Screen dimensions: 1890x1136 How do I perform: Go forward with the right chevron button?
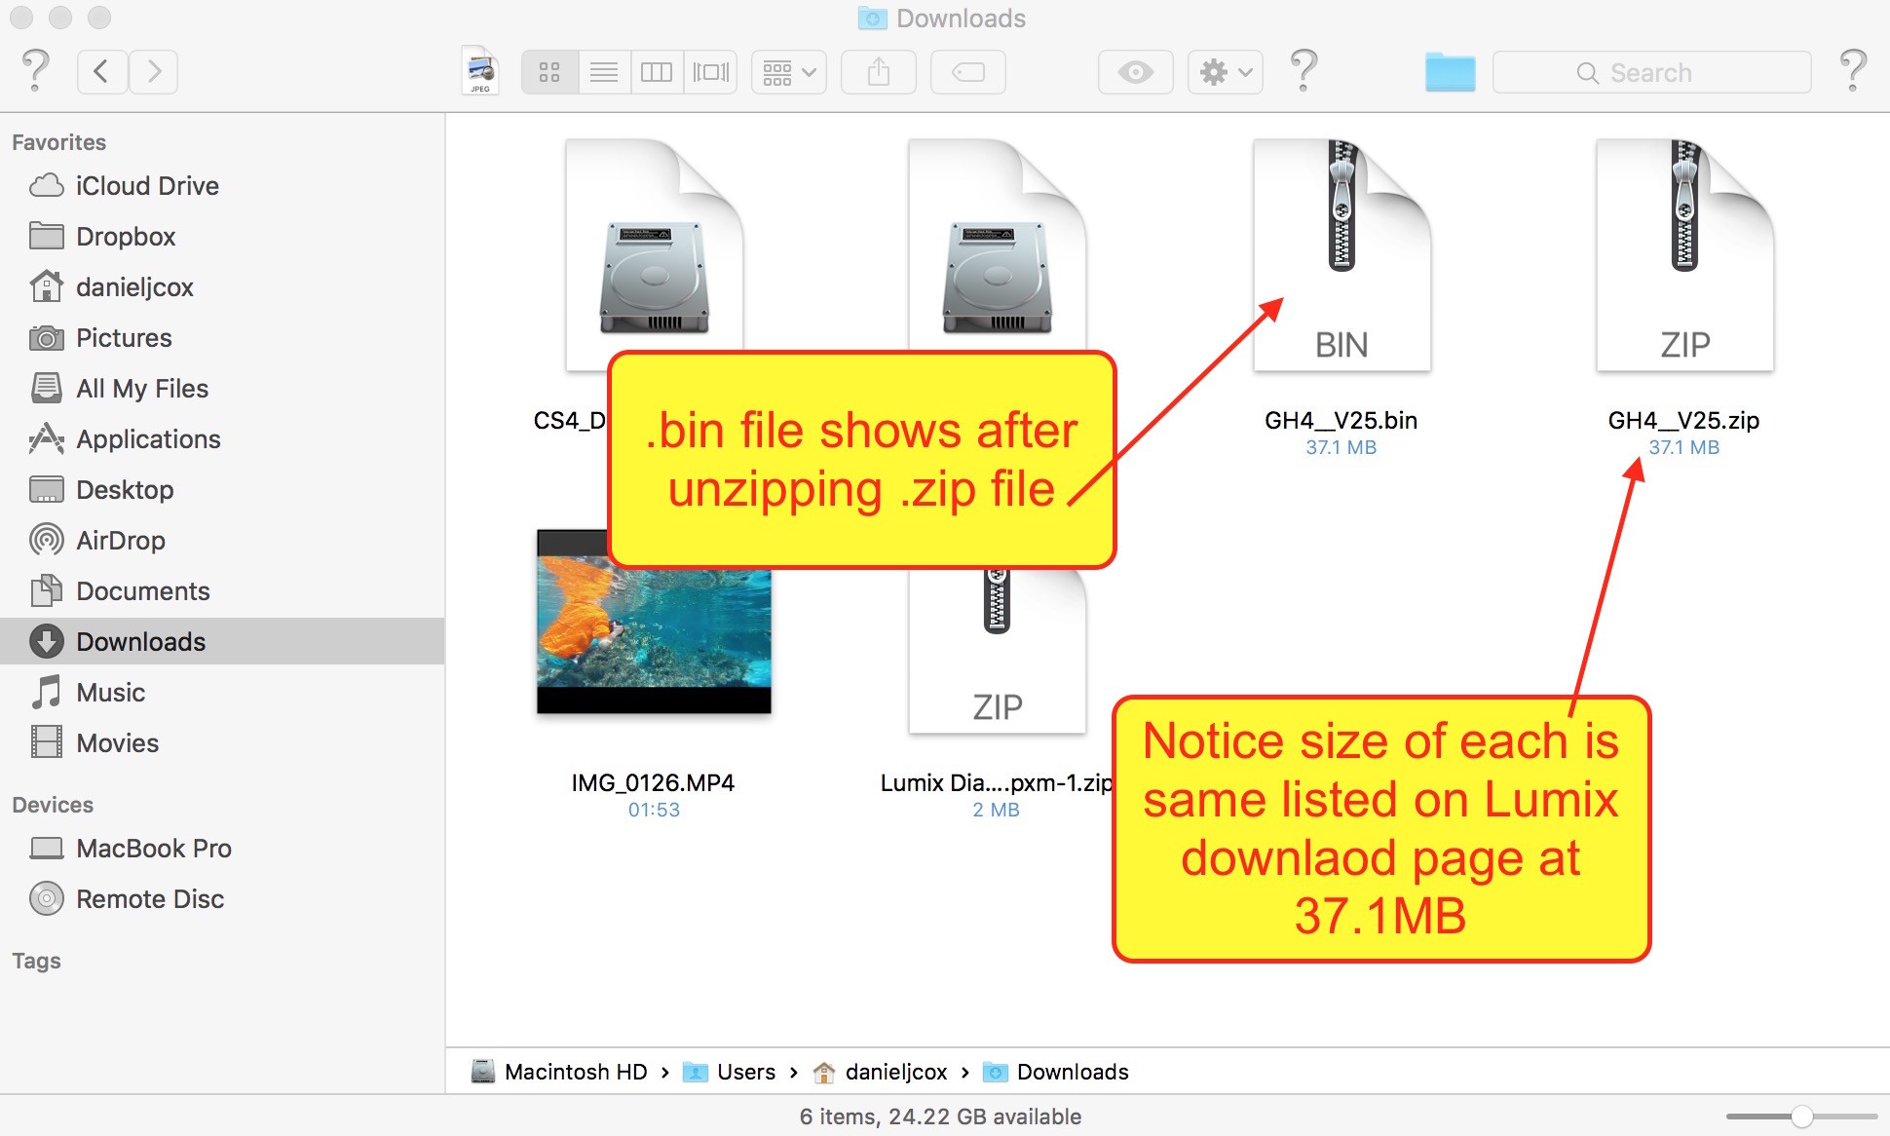pos(154,72)
